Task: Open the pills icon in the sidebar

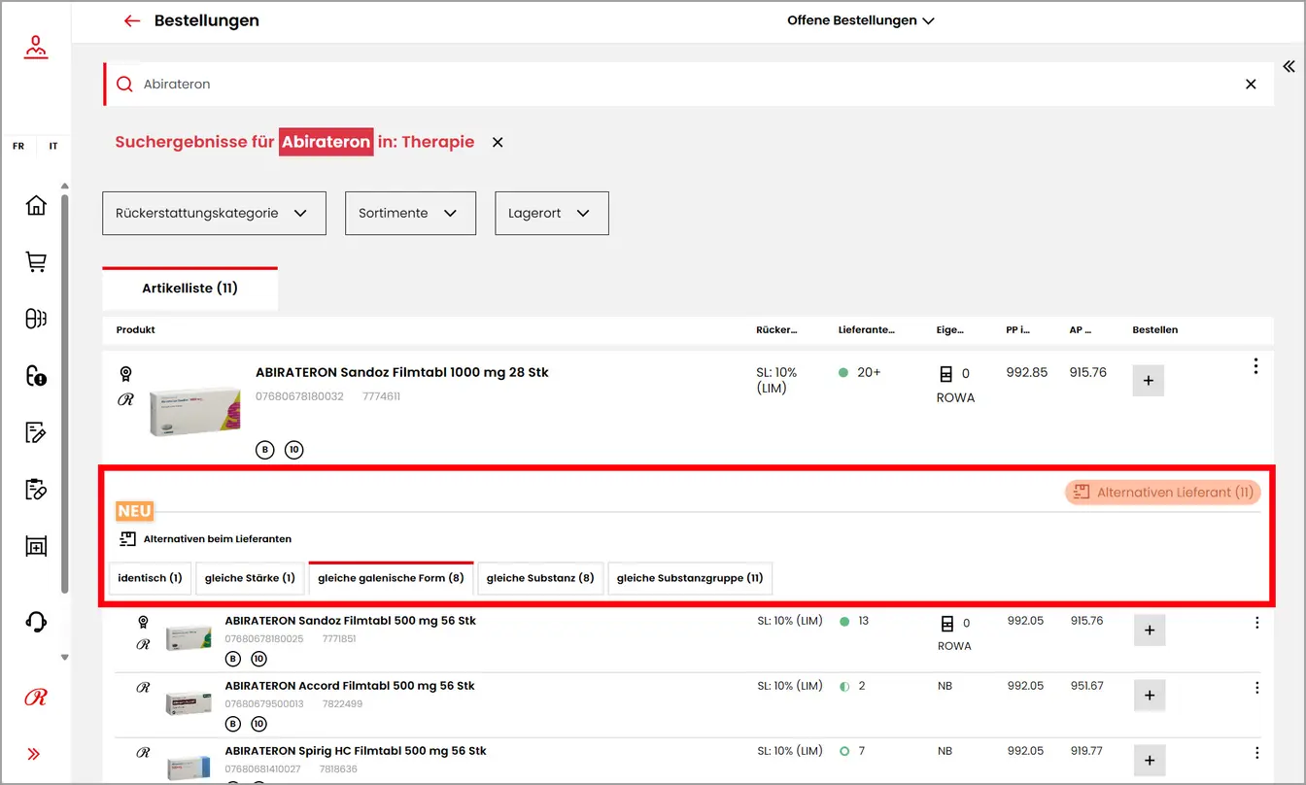Action: click(x=36, y=319)
